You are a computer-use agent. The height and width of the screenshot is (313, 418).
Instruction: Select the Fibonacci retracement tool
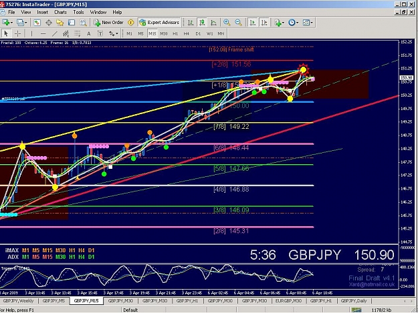(x=78, y=33)
